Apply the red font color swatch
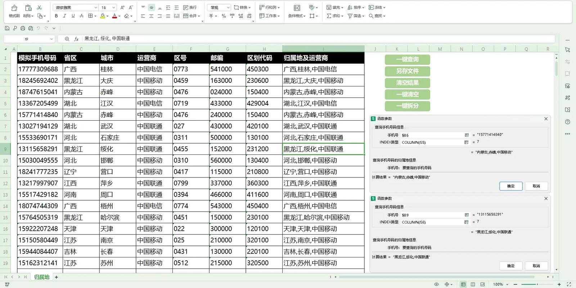 114,16
